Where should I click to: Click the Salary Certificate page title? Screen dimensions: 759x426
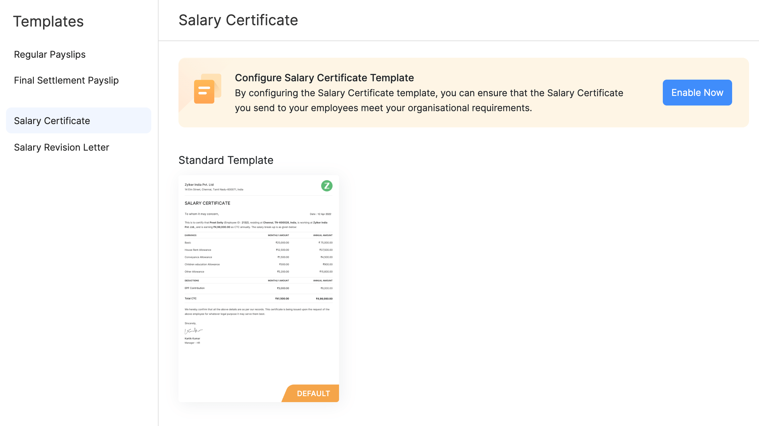click(x=238, y=20)
